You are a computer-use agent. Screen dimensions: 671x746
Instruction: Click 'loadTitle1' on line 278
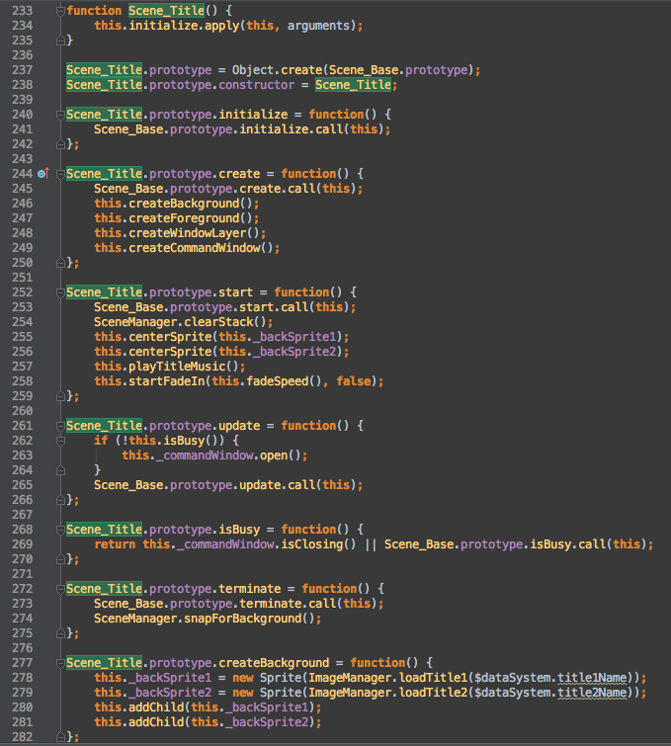433,678
